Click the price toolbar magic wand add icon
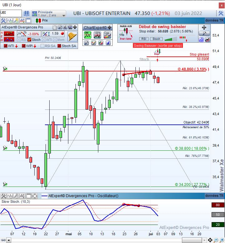 (16, 21)
